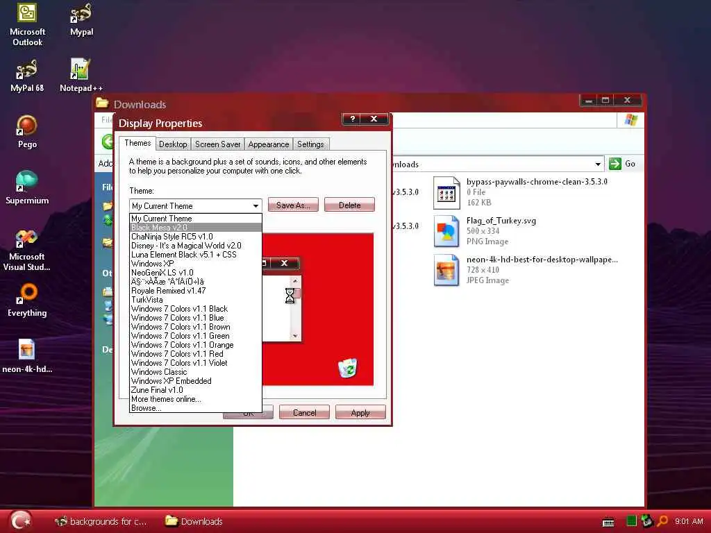711x533 pixels.
Task: Switch to the Desktop tab
Action: 173,144
